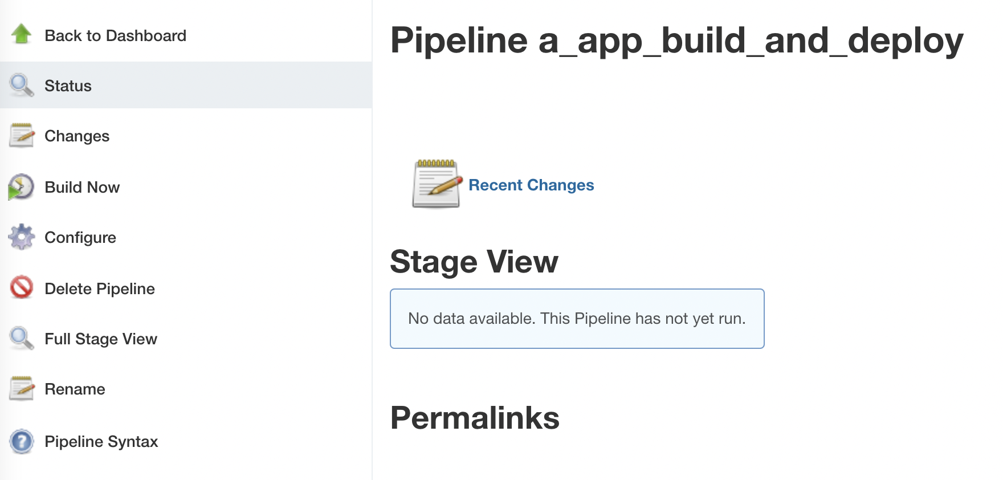The width and height of the screenshot is (1003, 480).
Task: Click the Changes notepad icon
Action: (22, 136)
